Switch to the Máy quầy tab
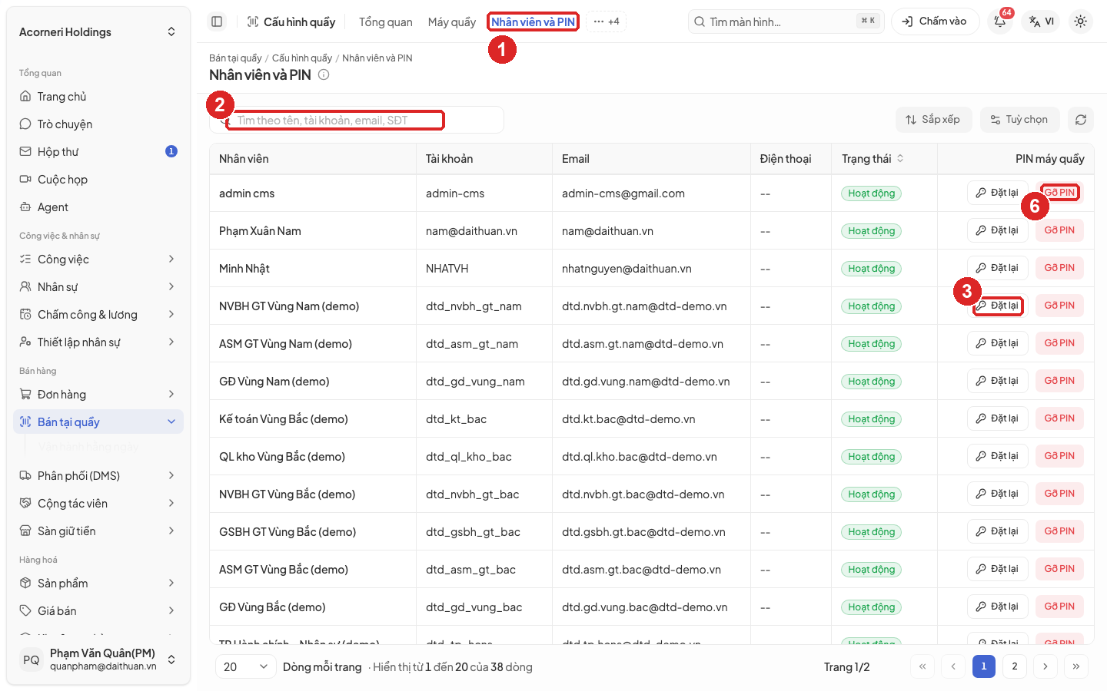1107x691 pixels. click(x=452, y=22)
